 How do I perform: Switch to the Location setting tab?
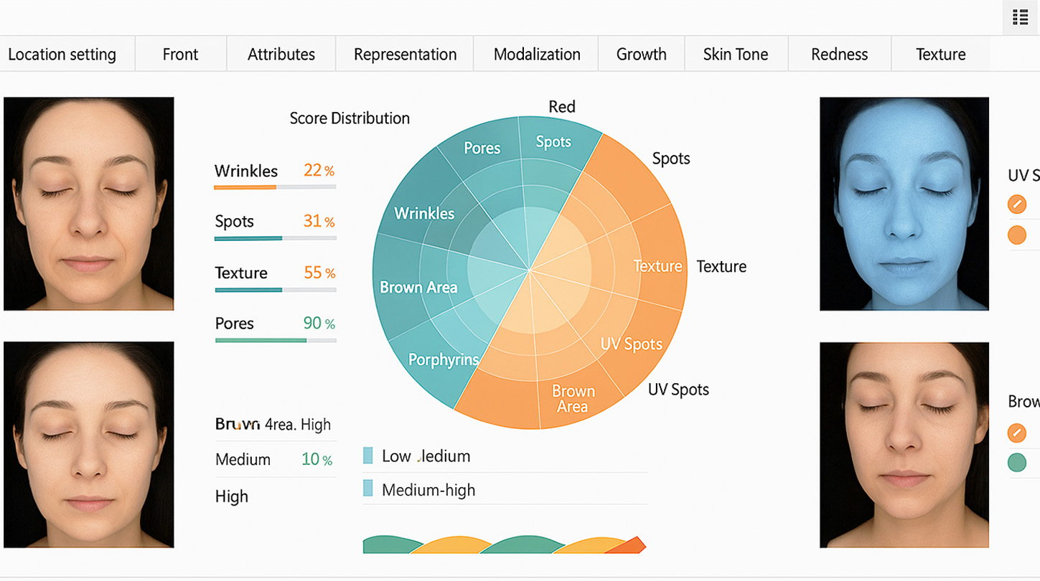[x=62, y=55]
